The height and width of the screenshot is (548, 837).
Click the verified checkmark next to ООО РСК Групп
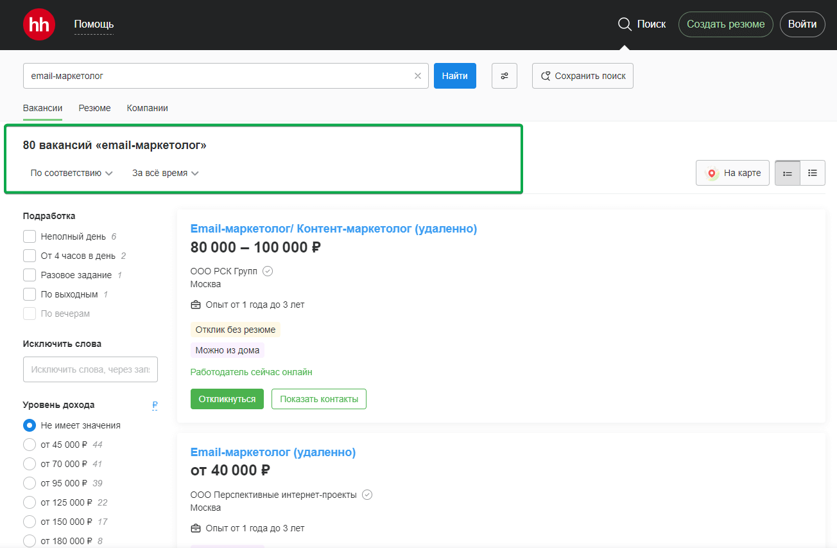[268, 271]
